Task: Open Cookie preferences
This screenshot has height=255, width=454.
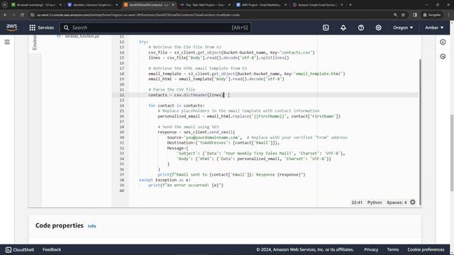Action: coord(426,249)
